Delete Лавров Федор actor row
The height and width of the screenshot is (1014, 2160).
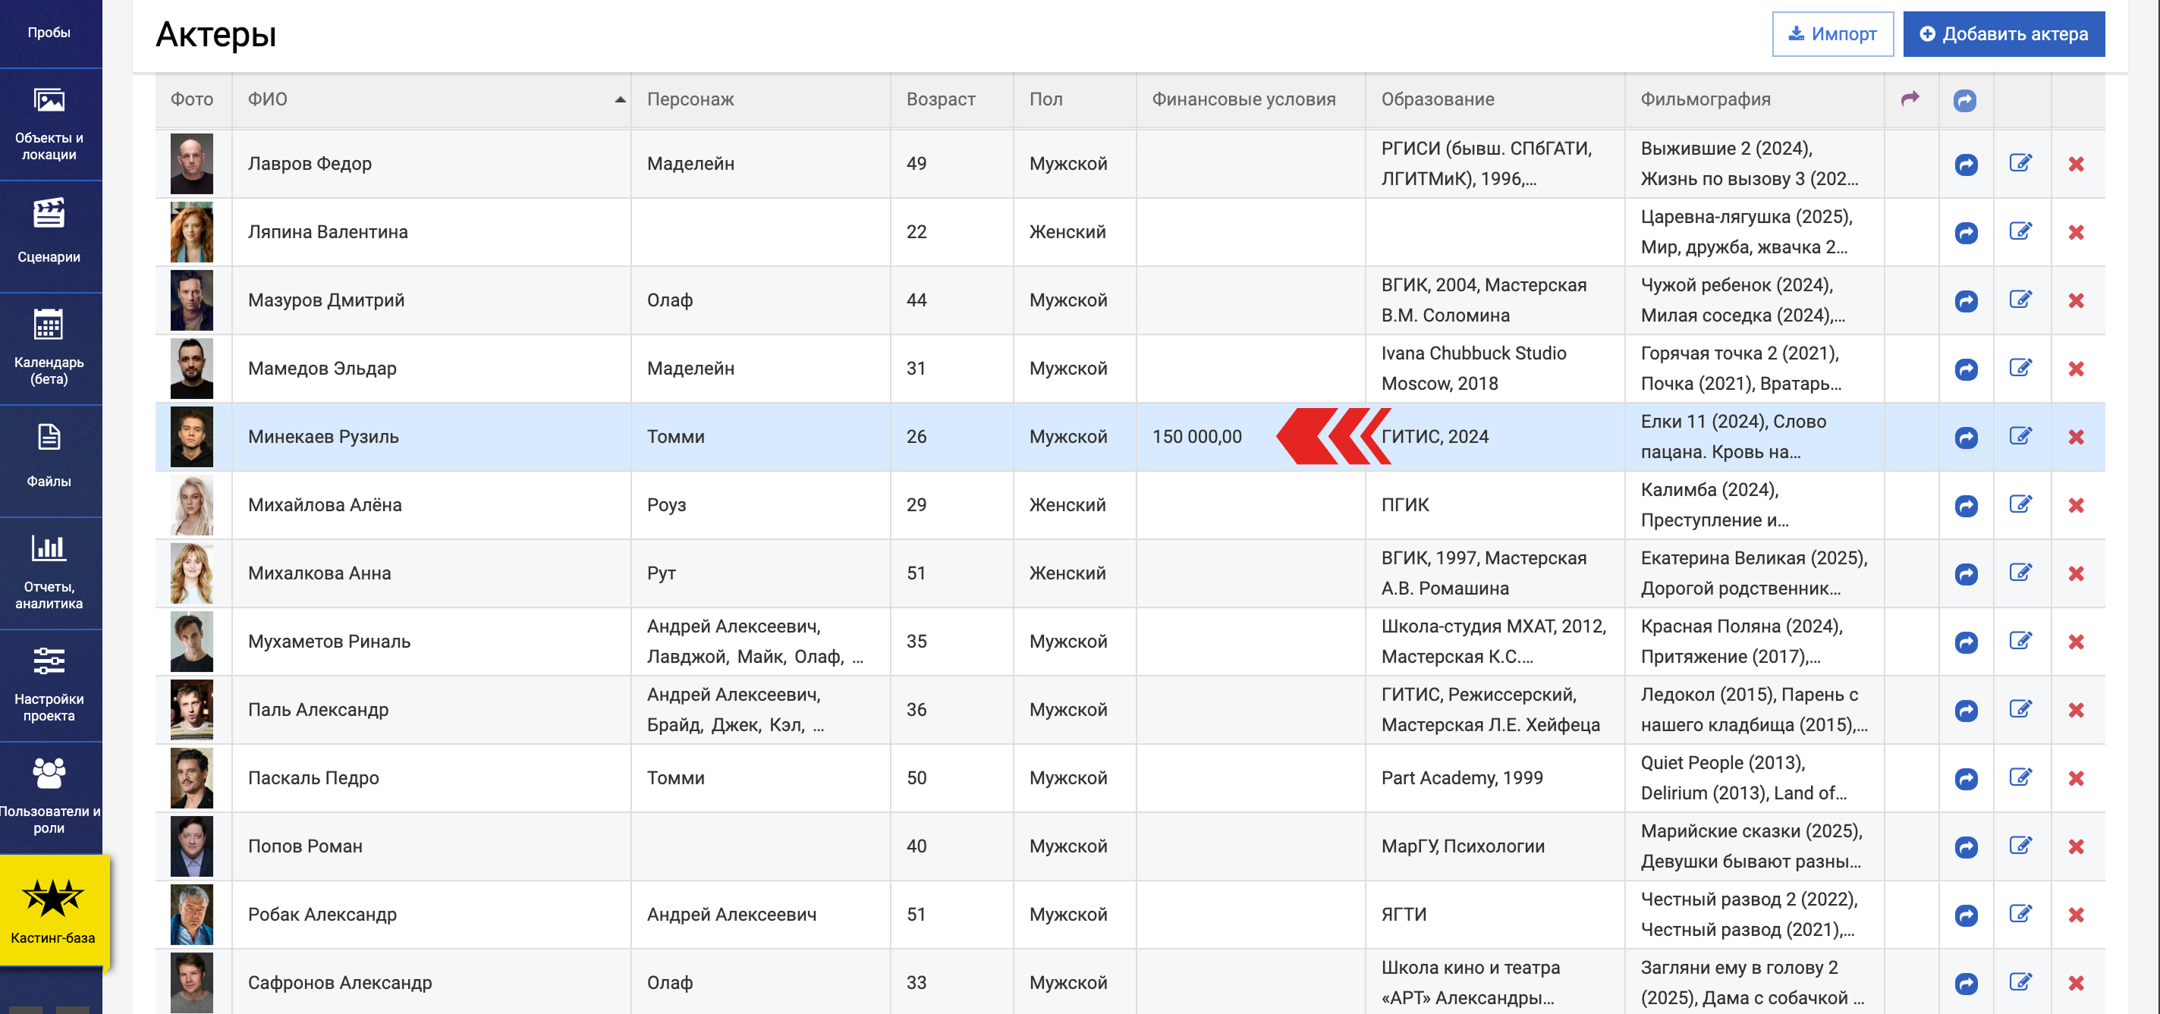[2076, 165]
